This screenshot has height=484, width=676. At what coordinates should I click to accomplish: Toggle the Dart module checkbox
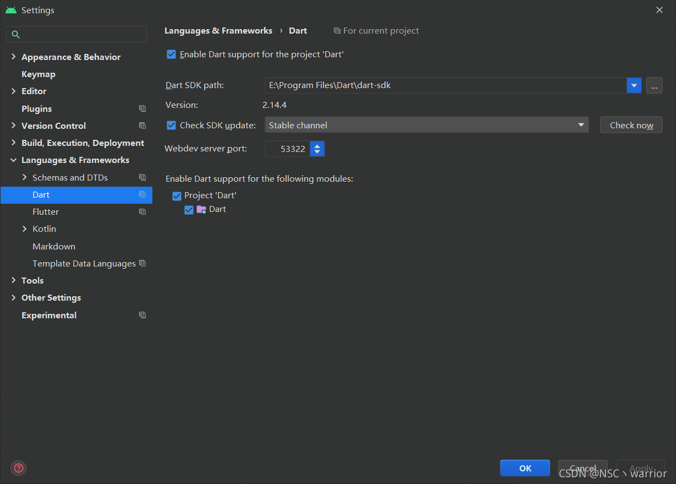coord(189,209)
